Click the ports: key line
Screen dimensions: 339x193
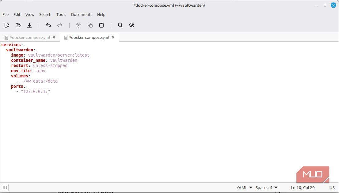(x=18, y=86)
